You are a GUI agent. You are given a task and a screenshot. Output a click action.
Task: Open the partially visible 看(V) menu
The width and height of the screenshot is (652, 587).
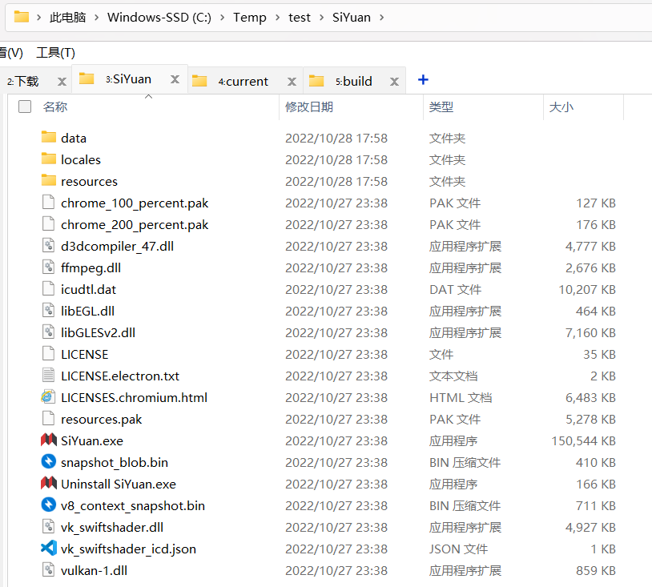(x=11, y=53)
